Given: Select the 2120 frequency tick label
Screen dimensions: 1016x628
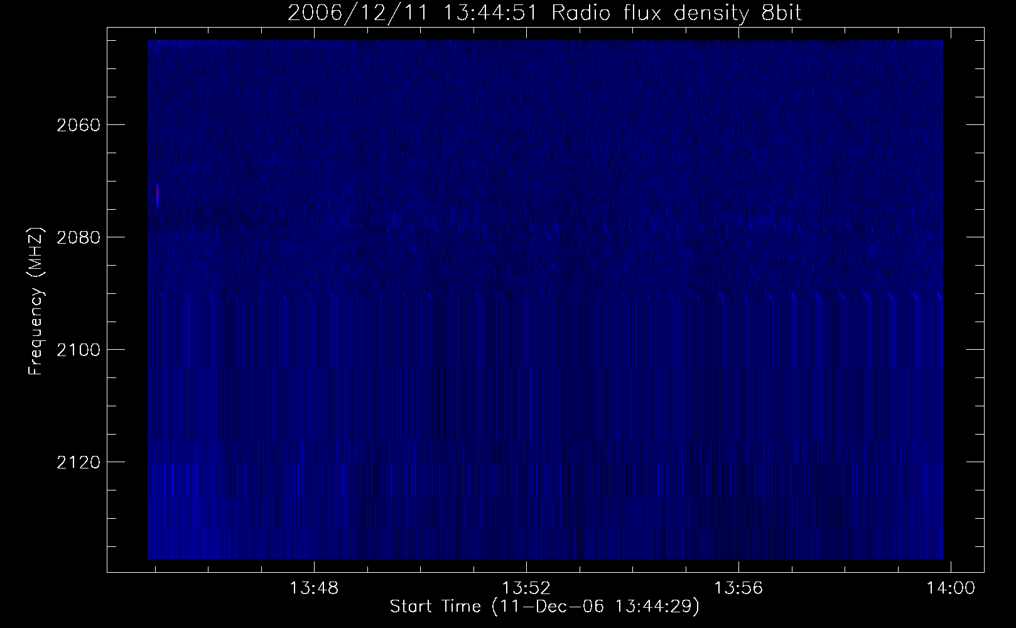Looking at the screenshot, I should 78,462.
